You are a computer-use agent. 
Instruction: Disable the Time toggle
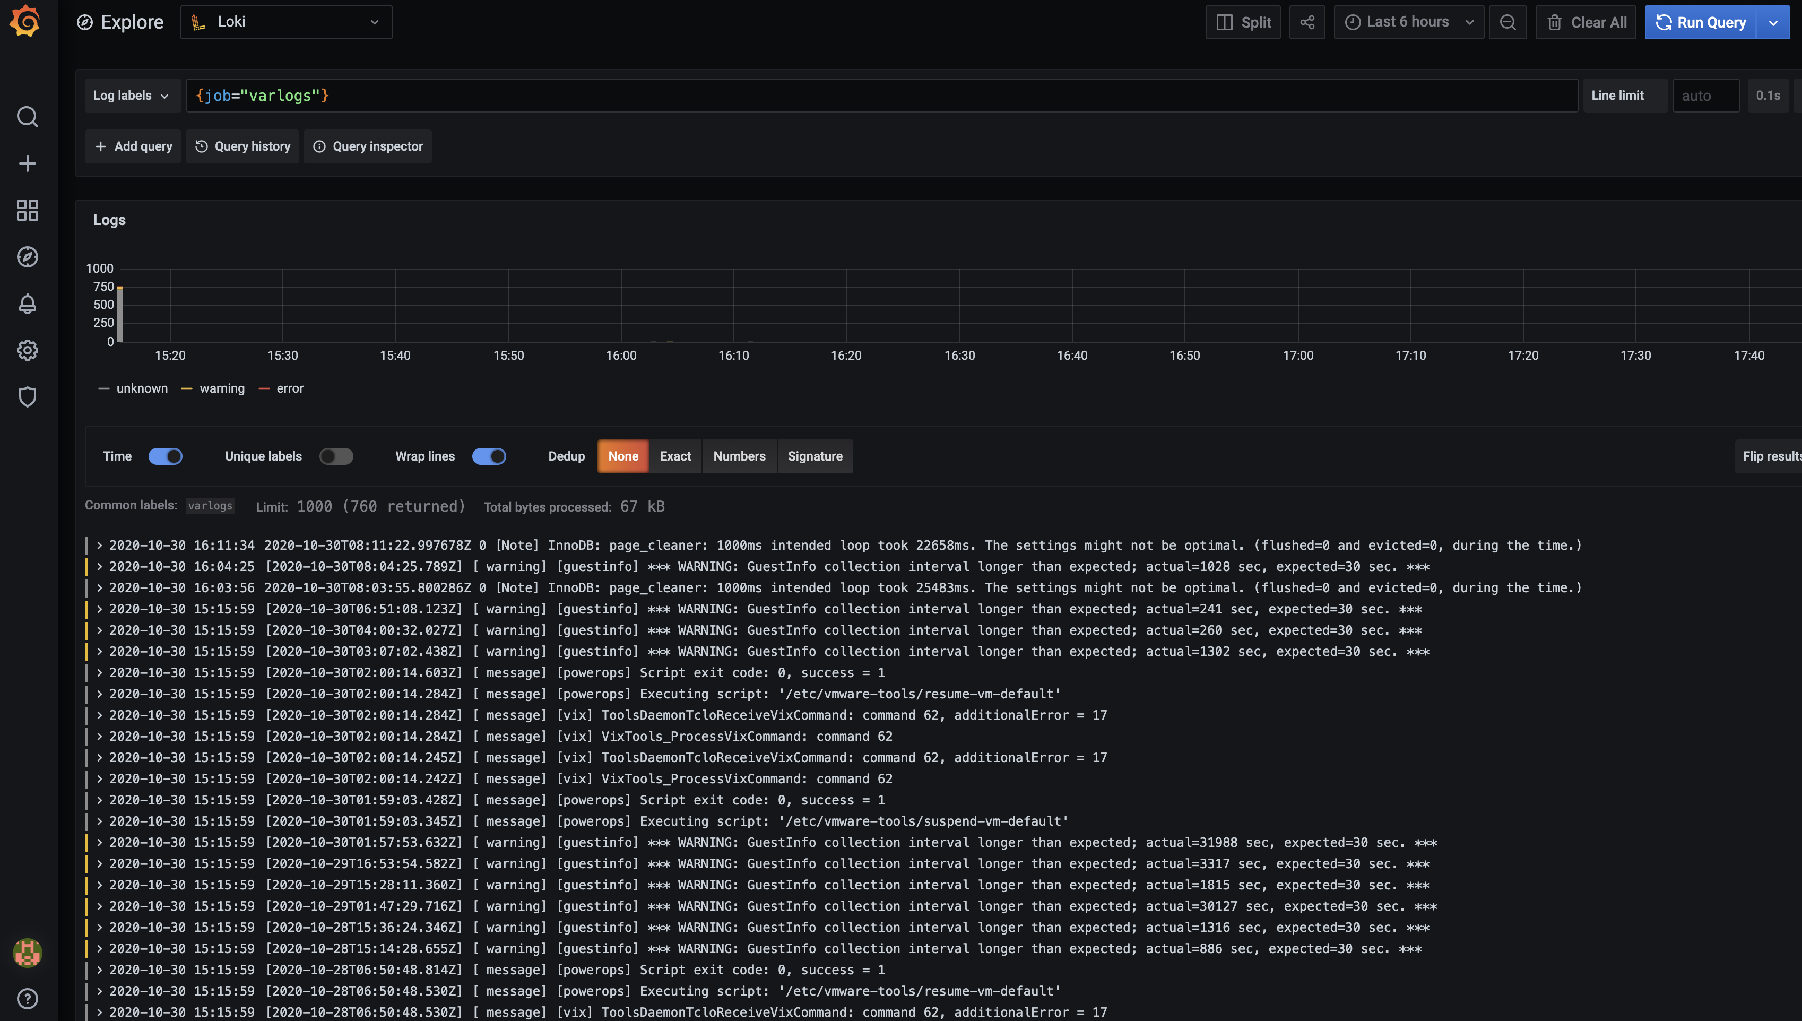pos(166,456)
